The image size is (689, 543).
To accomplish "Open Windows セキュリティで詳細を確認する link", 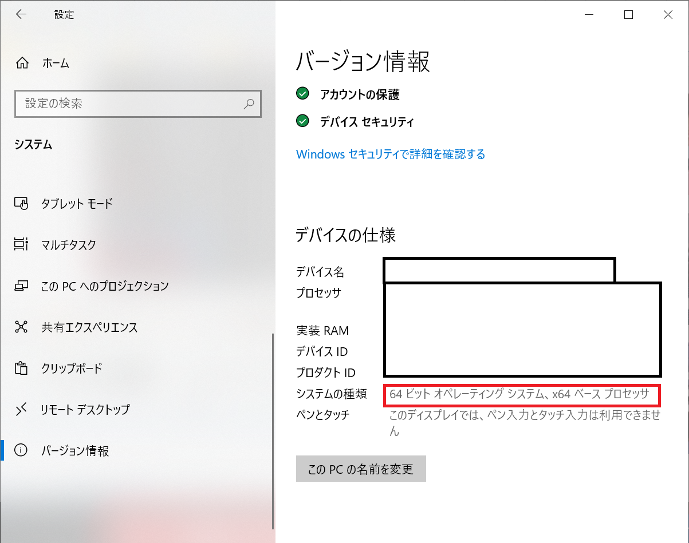I will [x=391, y=154].
